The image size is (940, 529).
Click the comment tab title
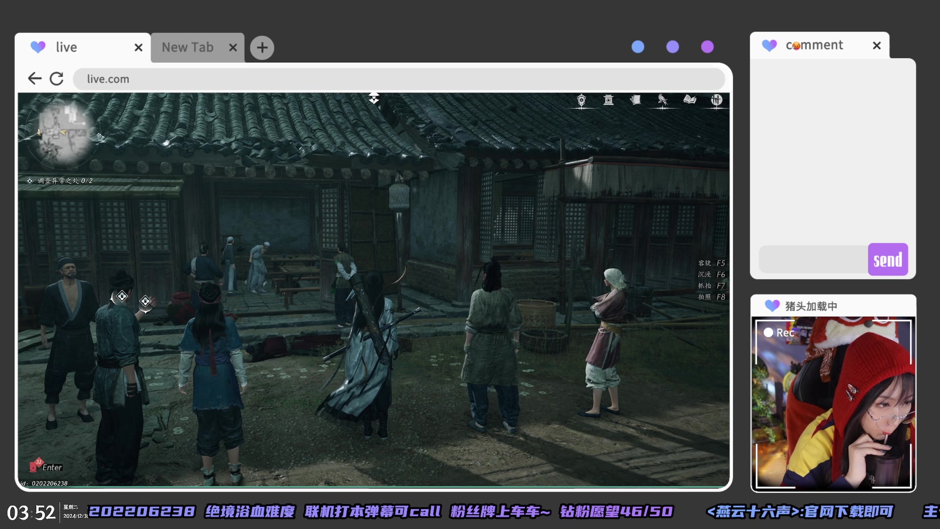coord(814,45)
